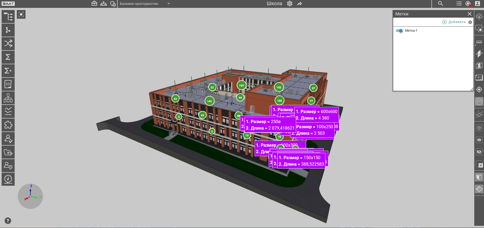Open the list menu in top bar

click(x=459, y=4)
